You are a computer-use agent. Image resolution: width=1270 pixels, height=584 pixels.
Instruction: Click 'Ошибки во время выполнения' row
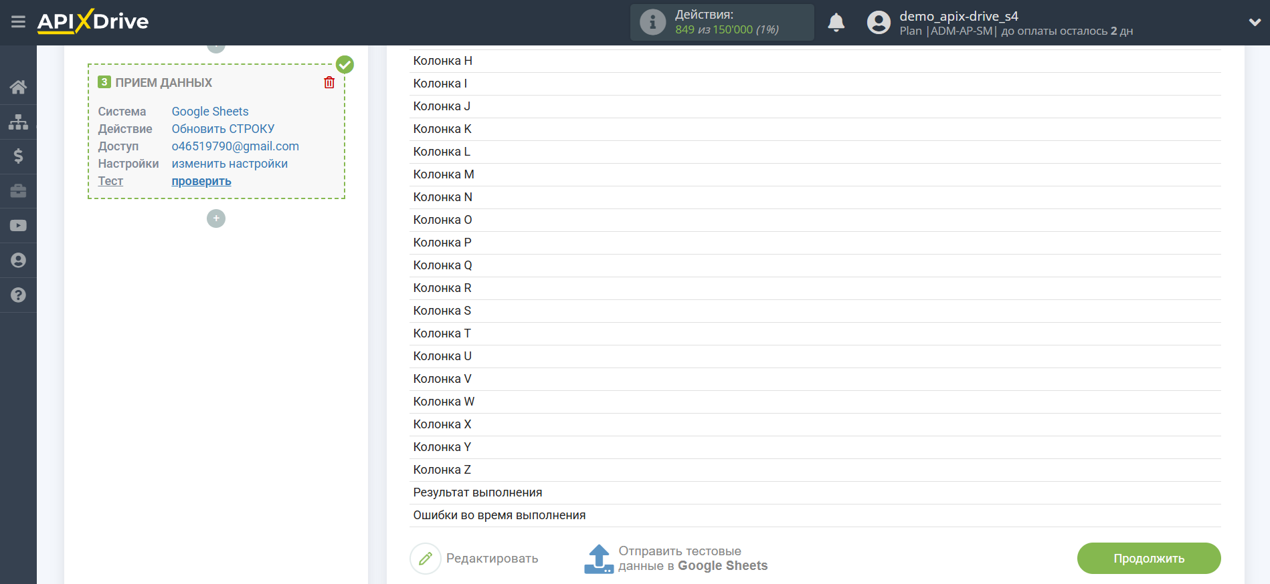815,515
